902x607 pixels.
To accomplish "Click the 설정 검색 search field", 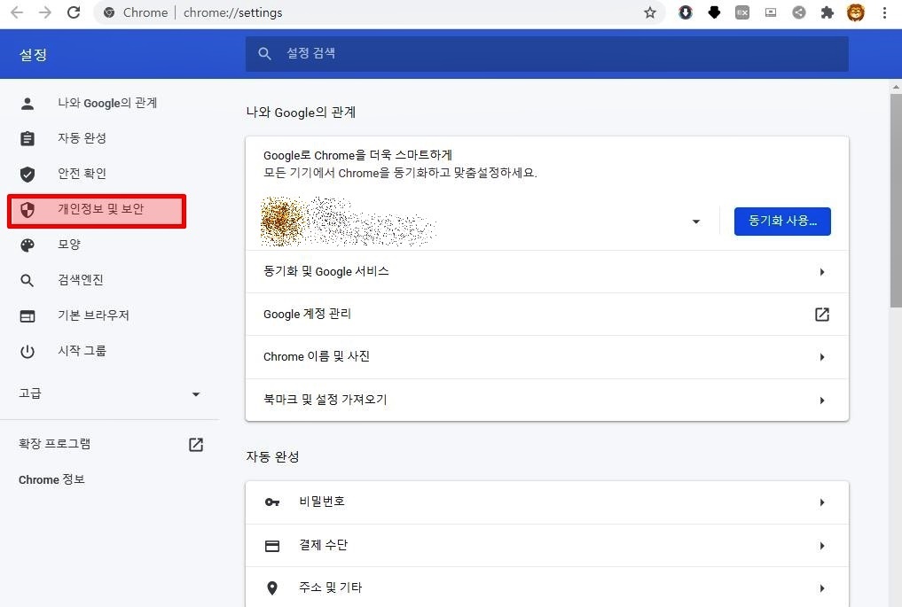I will [547, 54].
